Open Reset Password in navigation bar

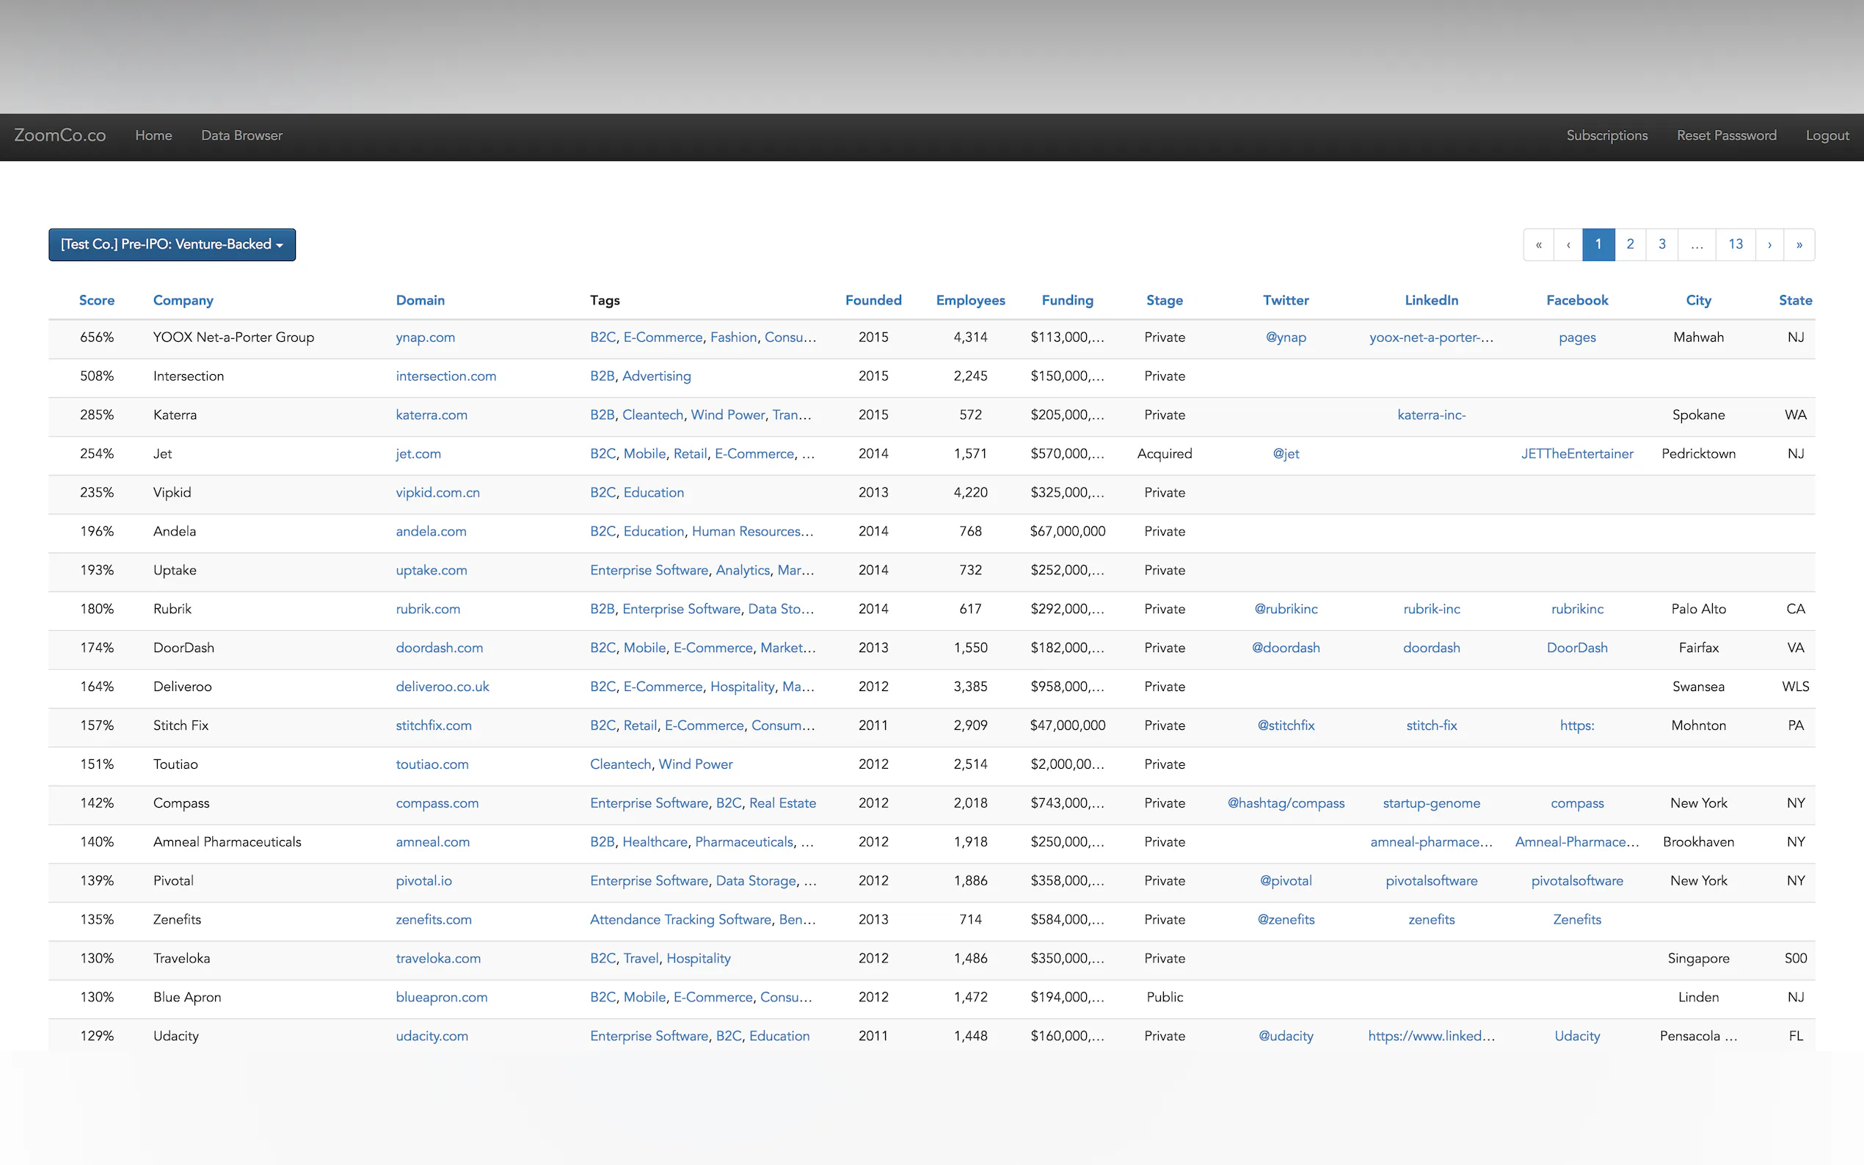pyautogui.click(x=1726, y=136)
